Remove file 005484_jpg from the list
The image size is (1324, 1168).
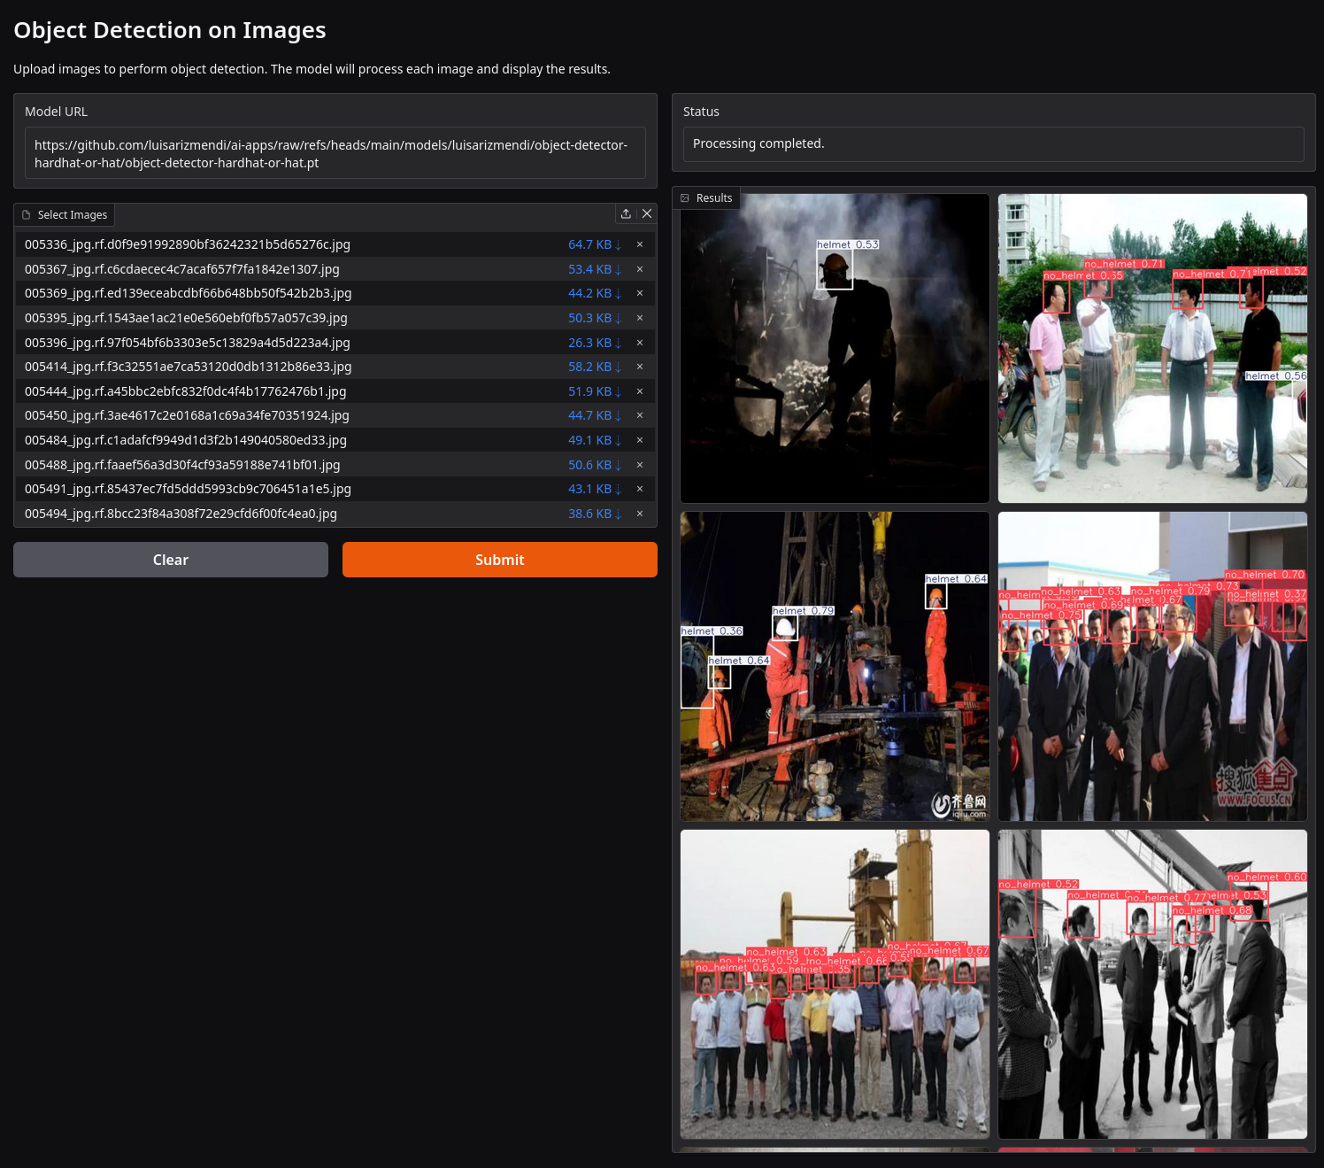pyautogui.click(x=640, y=440)
